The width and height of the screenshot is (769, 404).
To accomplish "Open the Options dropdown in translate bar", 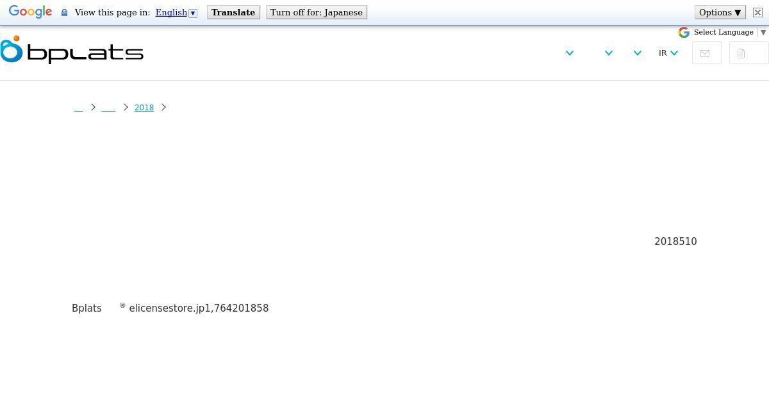I will point(720,12).
